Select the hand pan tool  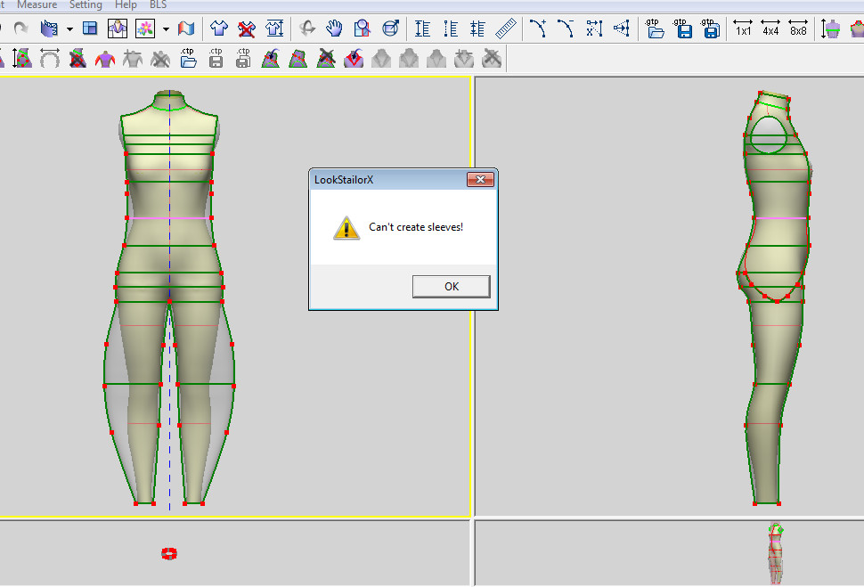(334, 29)
